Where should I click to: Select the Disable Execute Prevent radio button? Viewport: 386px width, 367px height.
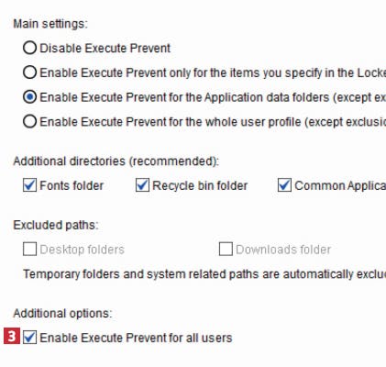pos(29,48)
